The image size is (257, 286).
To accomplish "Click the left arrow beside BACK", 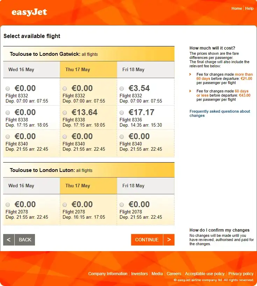I will point(8,240).
